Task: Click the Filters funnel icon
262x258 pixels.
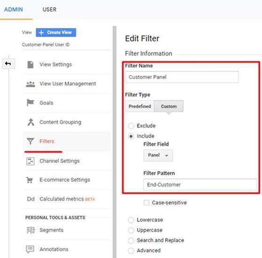Action: (31, 141)
